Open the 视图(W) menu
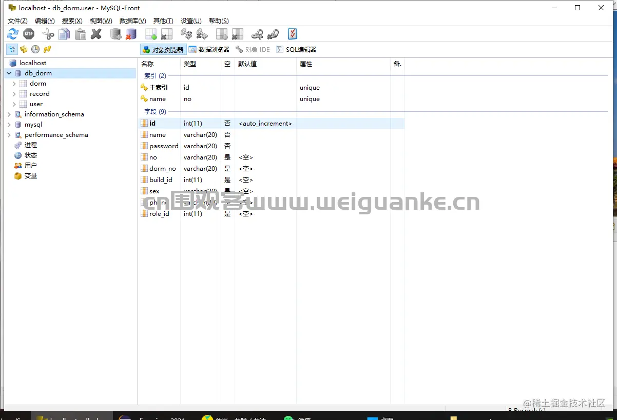617x420 pixels. point(101,21)
